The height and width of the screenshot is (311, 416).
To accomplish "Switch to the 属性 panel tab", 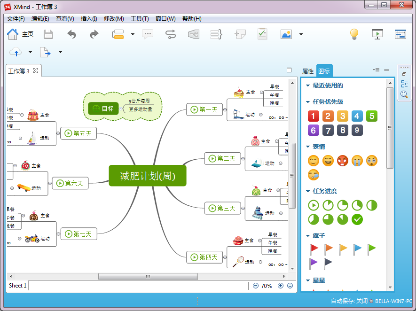I will [x=307, y=71].
